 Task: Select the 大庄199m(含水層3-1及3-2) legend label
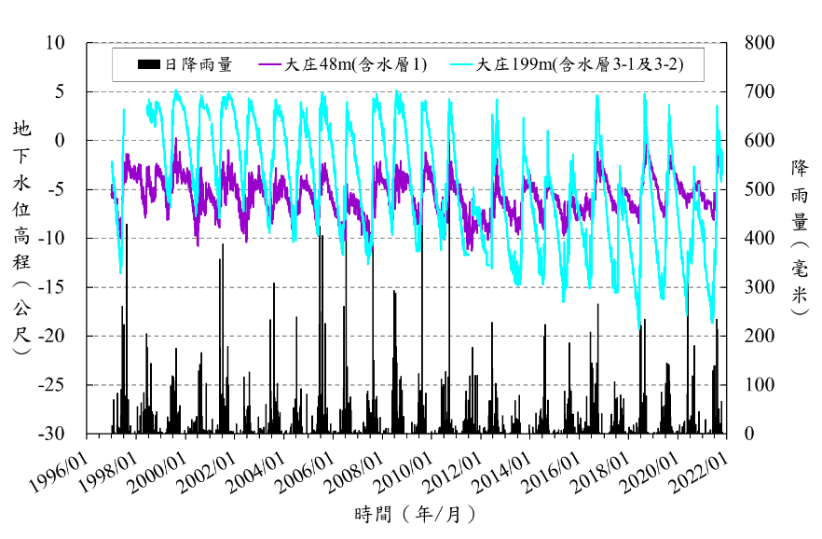[x=580, y=64]
